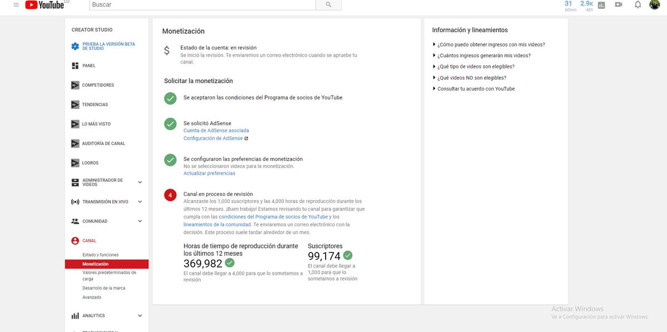Viewport: 667px width, 332px height.
Task: Click green check beside Se solicitó AdSense
Action: click(170, 124)
